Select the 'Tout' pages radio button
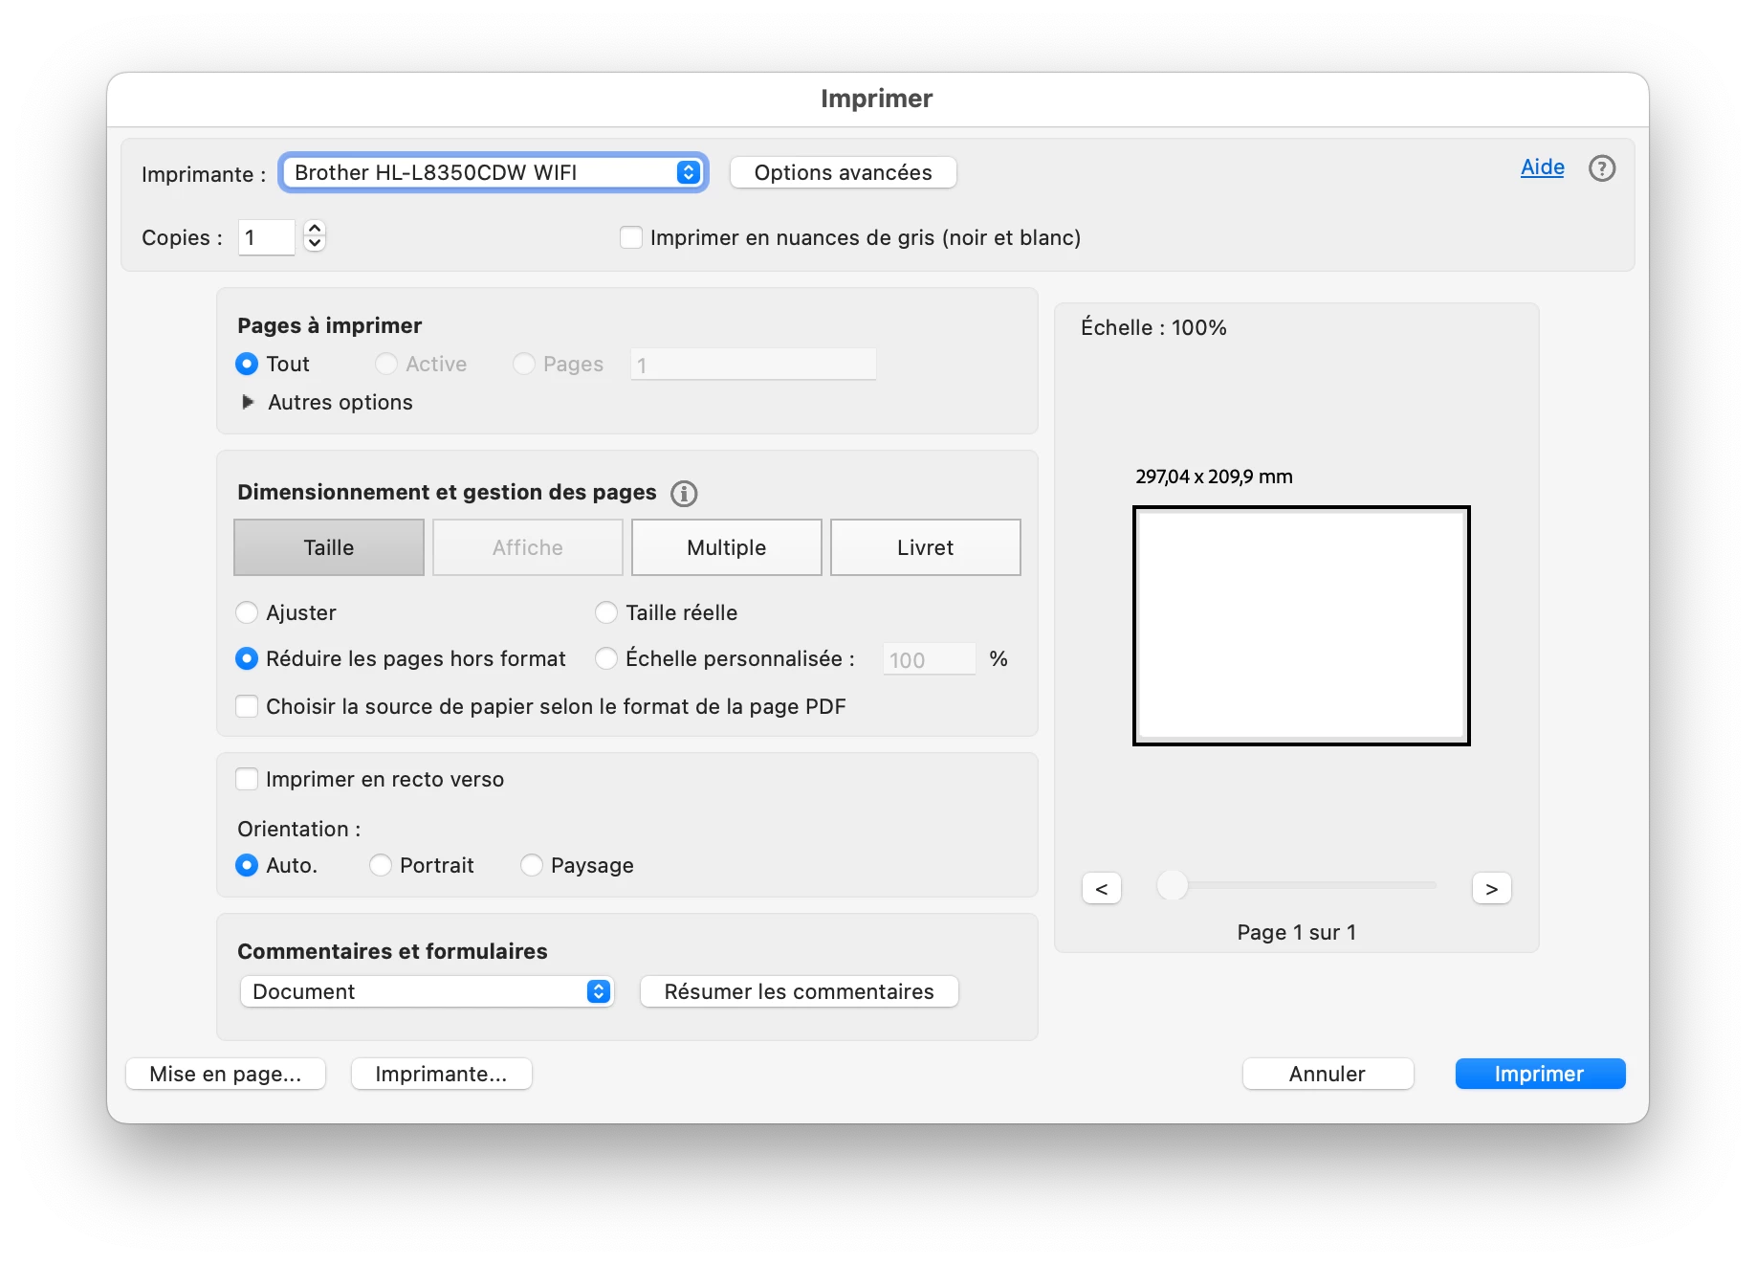Viewport: 1756px width, 1265px height. [x=247, y=364]
